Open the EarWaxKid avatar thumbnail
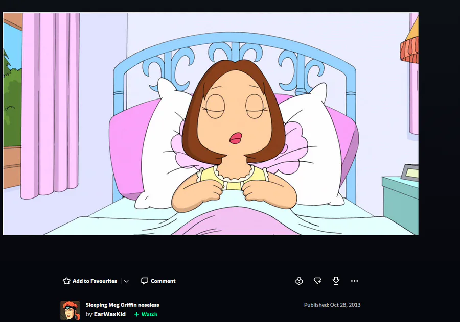The image size is (460, 322). point(70,311)
